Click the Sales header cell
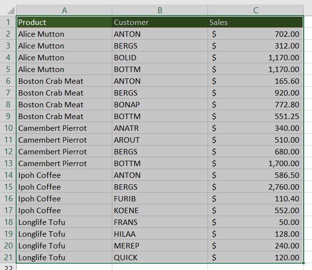Screen dimensions: 312x270 [256, 22]
